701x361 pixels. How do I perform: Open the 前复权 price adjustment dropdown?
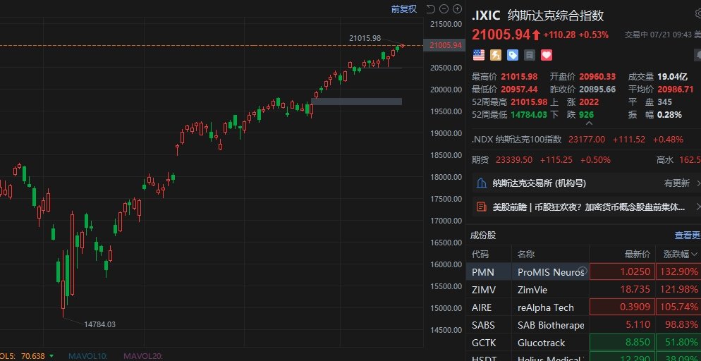404,9
